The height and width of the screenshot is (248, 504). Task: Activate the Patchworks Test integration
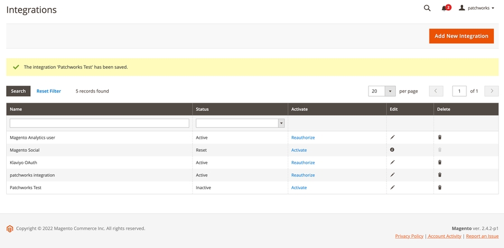click(x=299, y=188)
